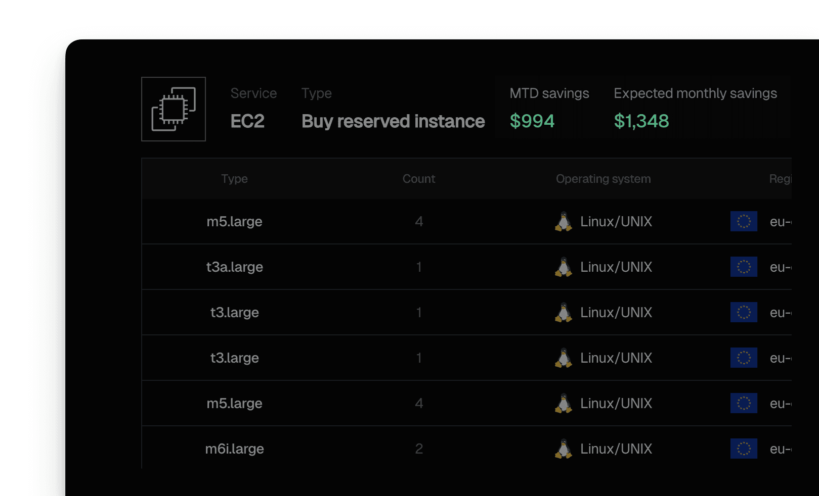Click the EU flag in the m6i.large row
The width and height of the screenshot is (819, 496).
[x=744, y=449]
